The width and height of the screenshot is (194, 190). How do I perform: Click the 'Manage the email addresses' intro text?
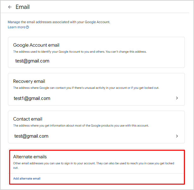[59, 22]
